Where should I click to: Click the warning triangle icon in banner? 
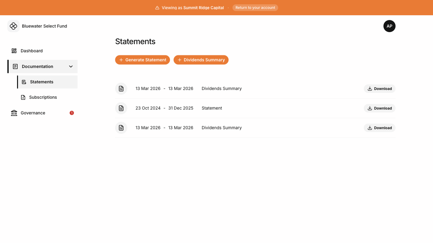click(157, 8)
